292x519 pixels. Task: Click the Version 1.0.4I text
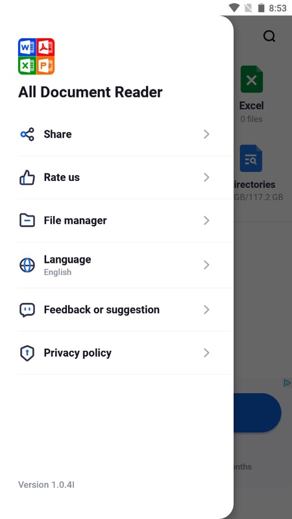[46, 485]
